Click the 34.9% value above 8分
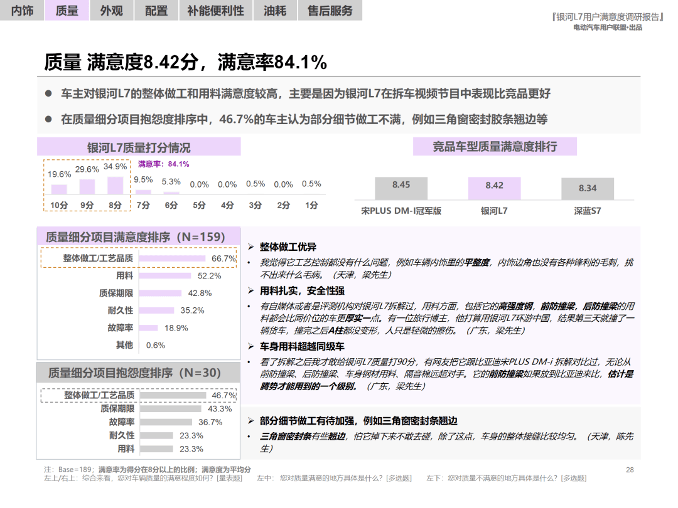This screenshot has width=678, height=508. [115, 167]
